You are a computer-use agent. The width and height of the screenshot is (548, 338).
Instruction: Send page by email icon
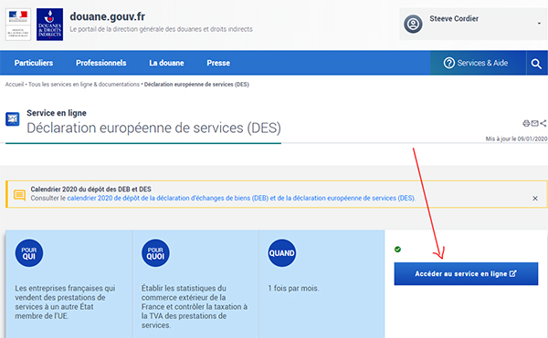[x=534, y=123]
